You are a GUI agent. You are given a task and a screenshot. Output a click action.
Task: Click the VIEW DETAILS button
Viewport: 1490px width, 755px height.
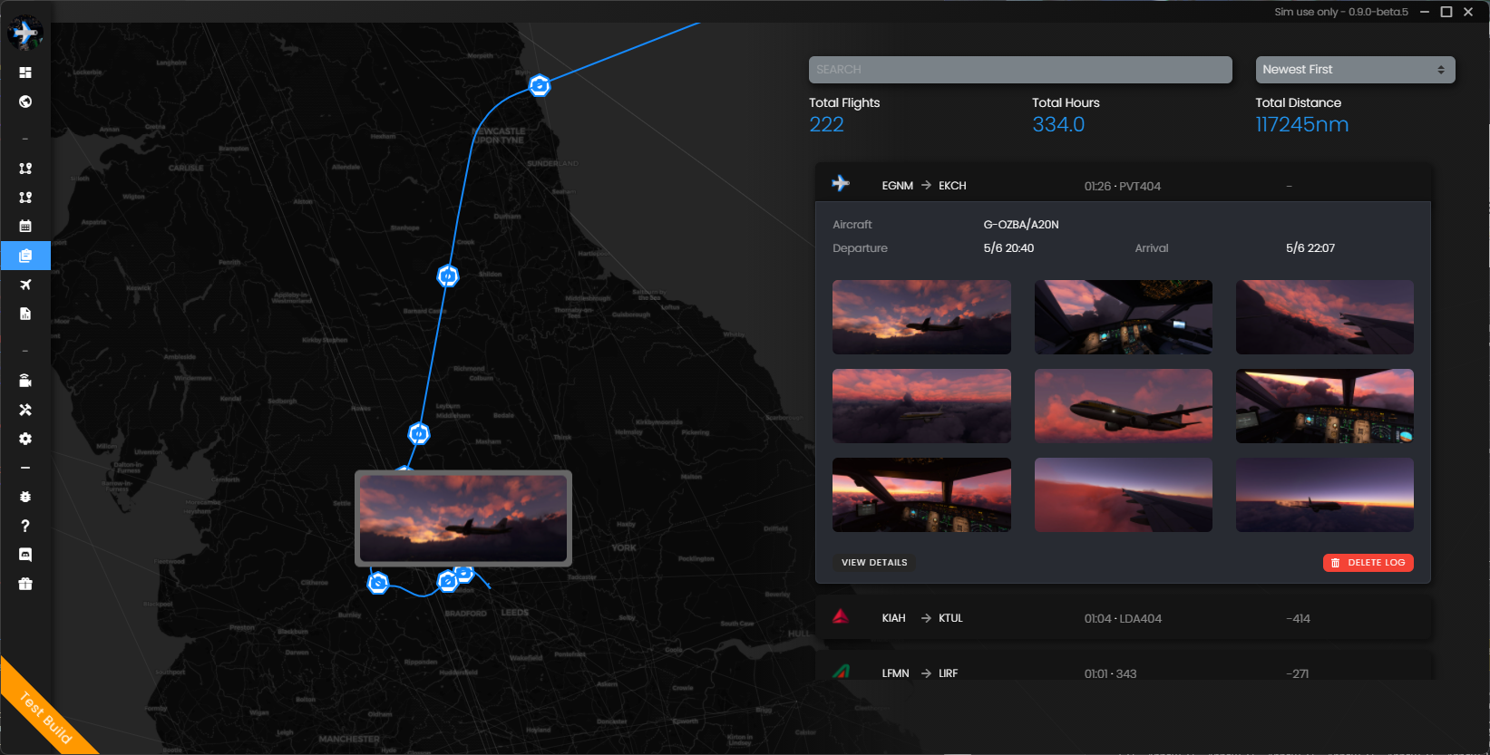pos(874,563)
